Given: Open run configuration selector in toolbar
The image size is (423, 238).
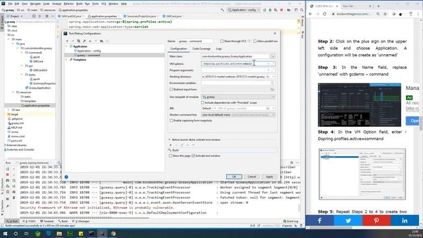Looking at the screenshot, I should click(244, 10).
